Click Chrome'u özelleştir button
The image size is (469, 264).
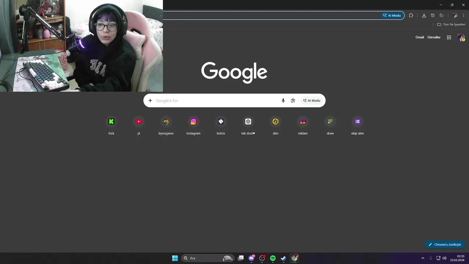[445, 245]
